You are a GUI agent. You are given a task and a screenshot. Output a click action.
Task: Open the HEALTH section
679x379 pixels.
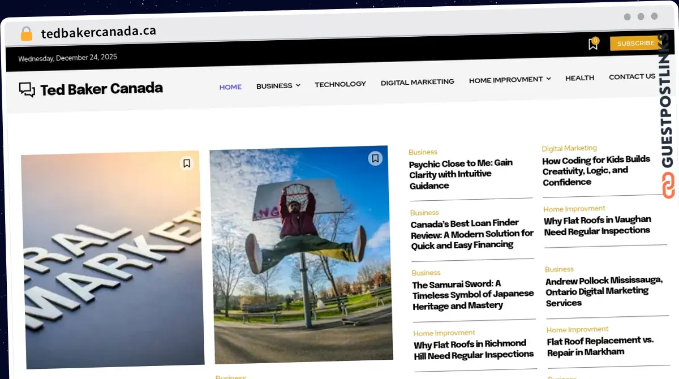579,77
